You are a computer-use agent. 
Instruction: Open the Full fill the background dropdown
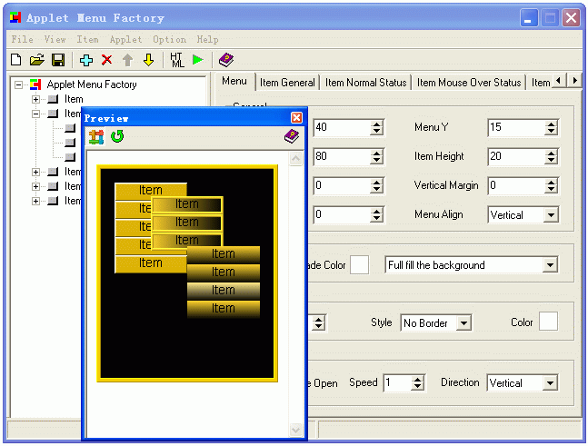[x=550, y=265]
